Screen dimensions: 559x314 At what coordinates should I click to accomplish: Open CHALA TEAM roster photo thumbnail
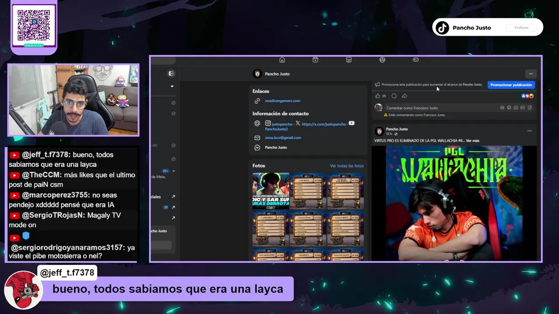[308, 229]
